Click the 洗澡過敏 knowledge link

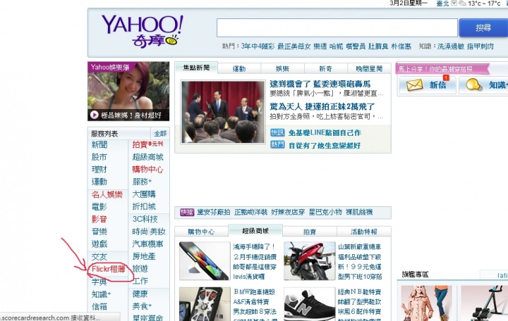(451, 46)
